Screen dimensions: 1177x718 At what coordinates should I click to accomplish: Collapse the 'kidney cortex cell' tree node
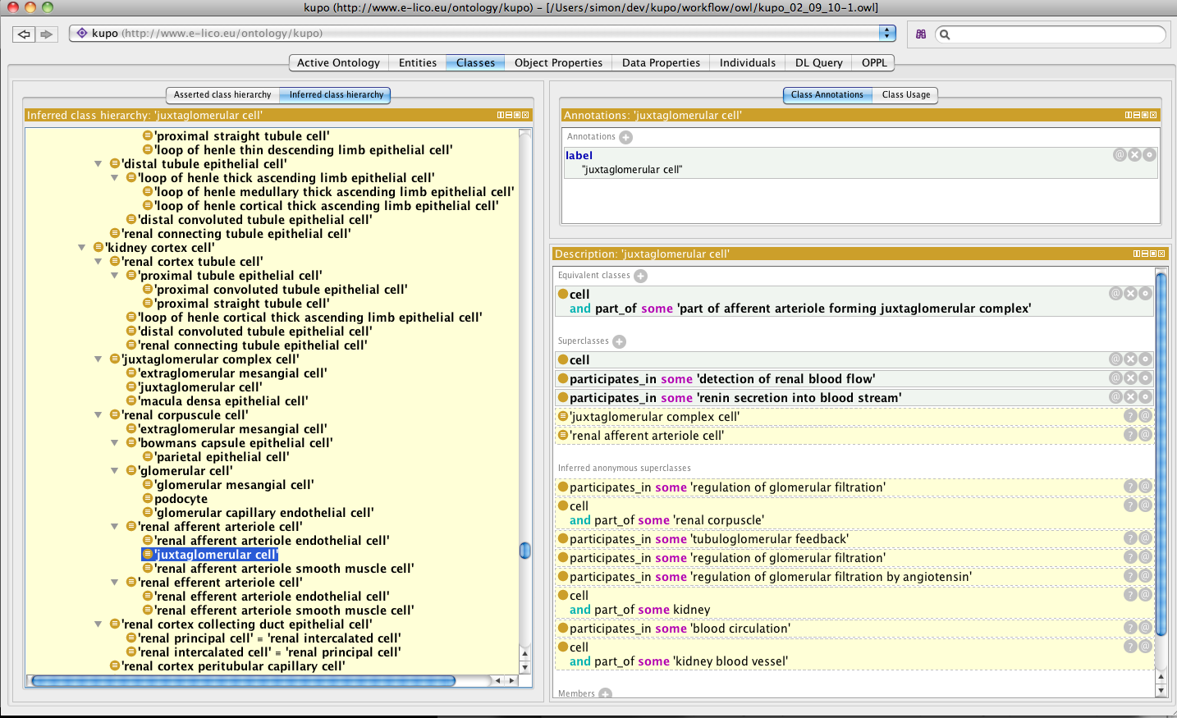point(82,248)
